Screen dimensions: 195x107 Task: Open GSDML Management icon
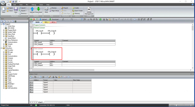[89, 11]
